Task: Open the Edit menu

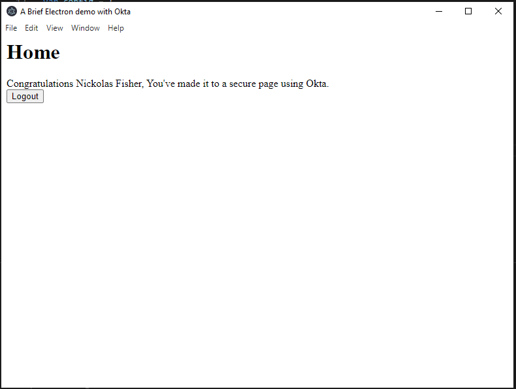Action: point(31,28)
